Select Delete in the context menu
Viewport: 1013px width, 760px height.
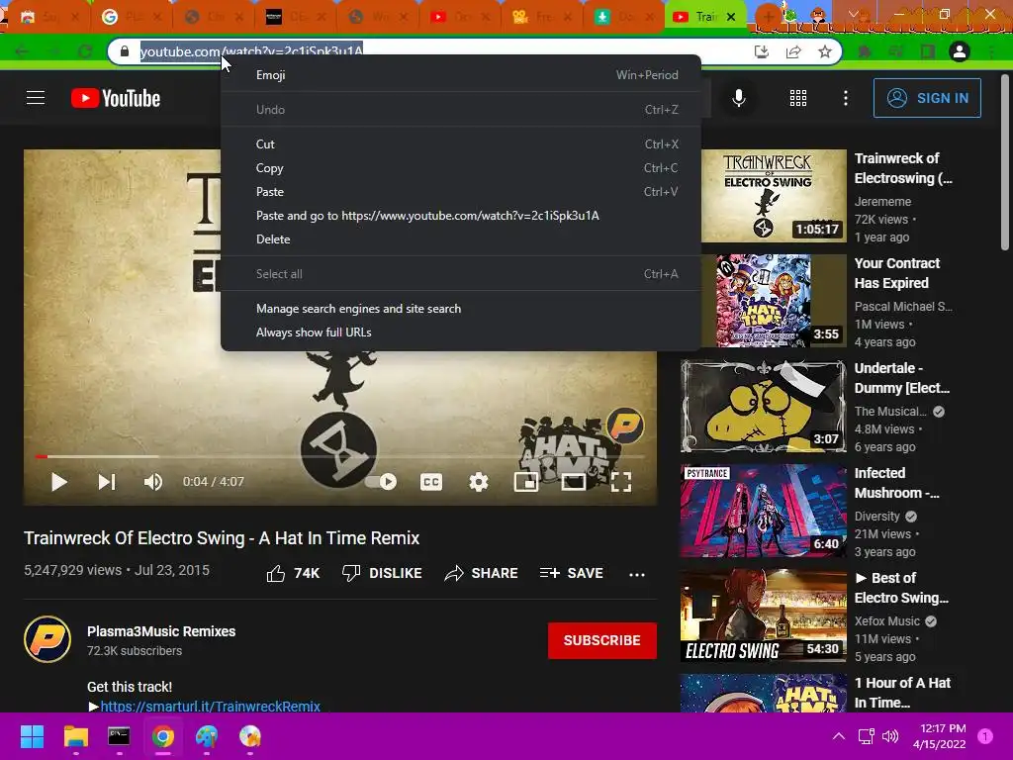pos(461,239)
